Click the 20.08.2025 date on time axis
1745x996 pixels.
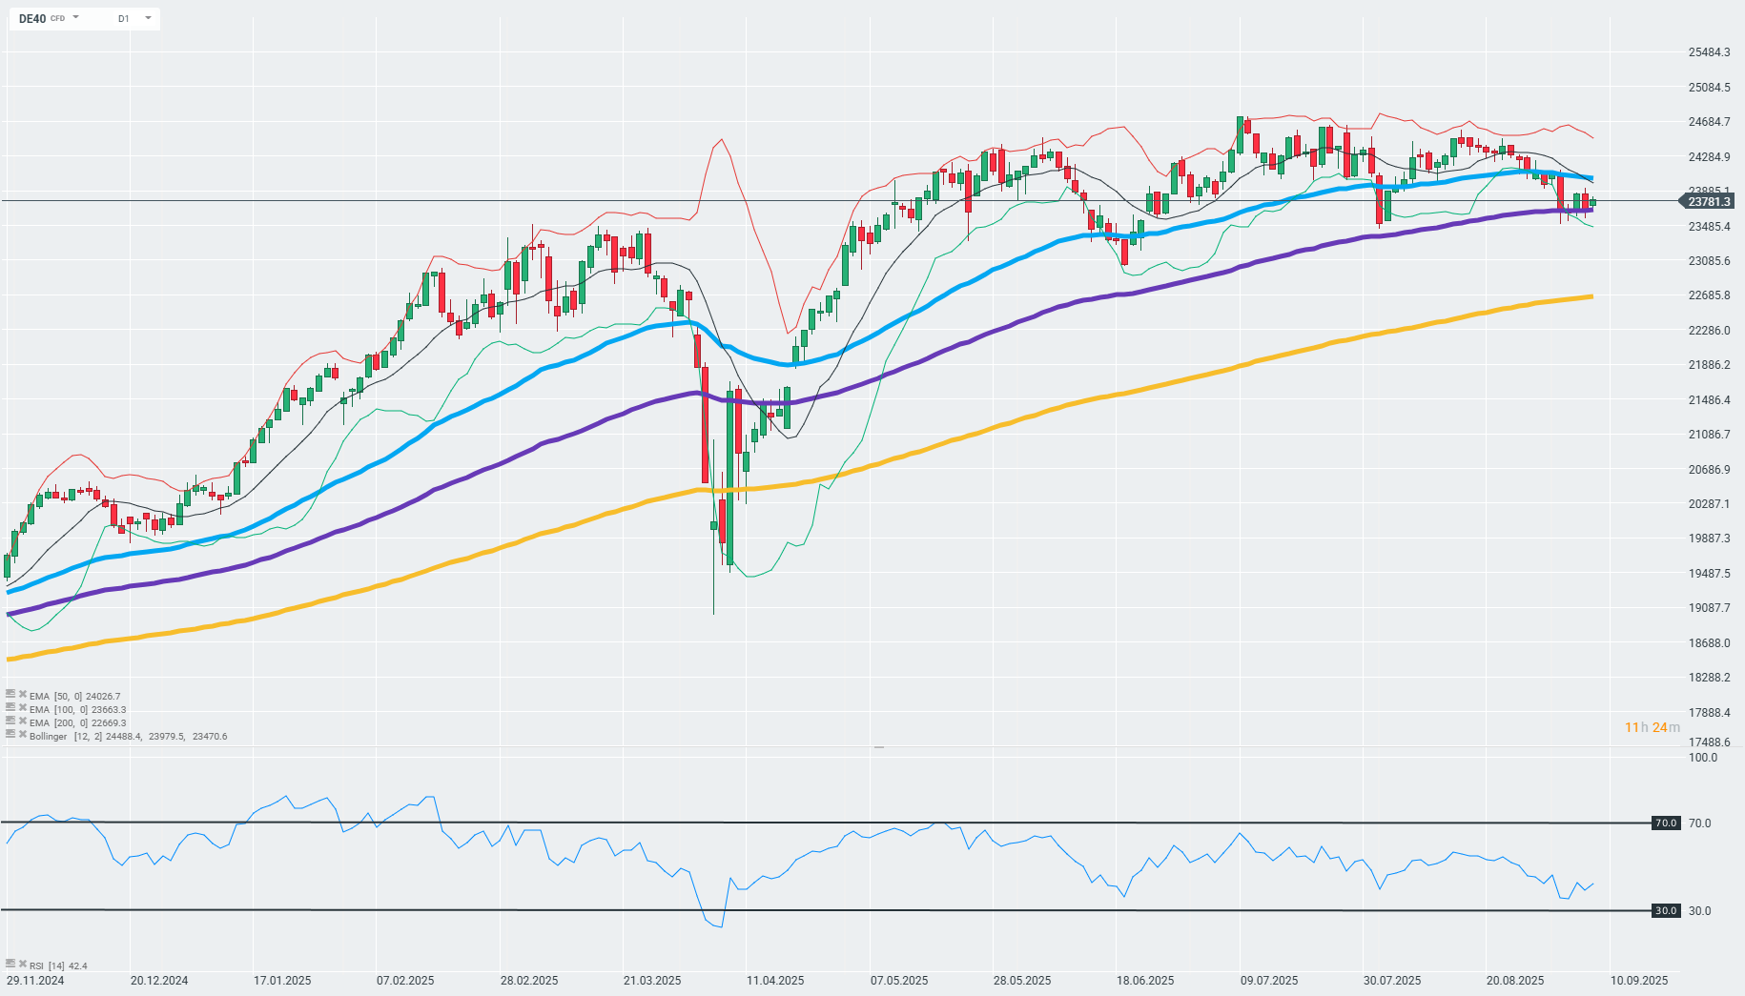coord(1515,981)
